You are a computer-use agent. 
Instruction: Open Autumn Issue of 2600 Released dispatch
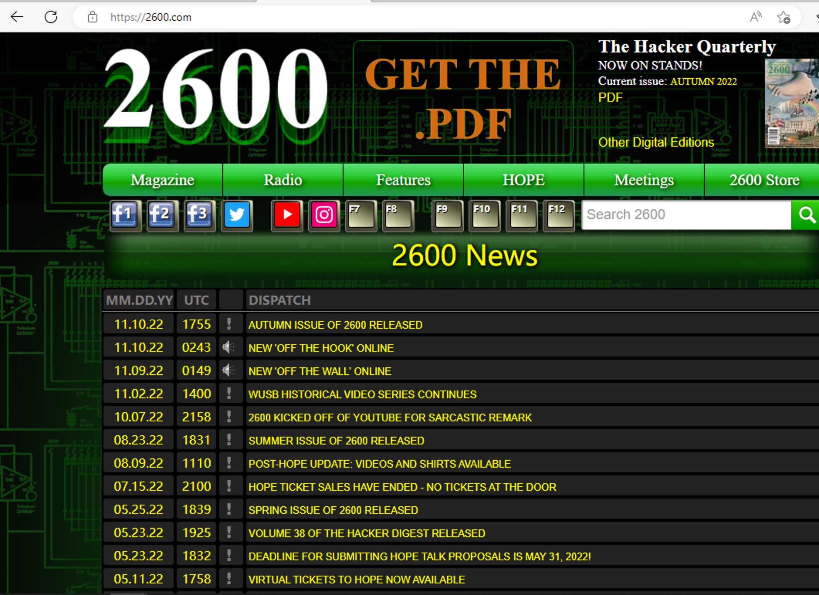click(x=335, y=325)
